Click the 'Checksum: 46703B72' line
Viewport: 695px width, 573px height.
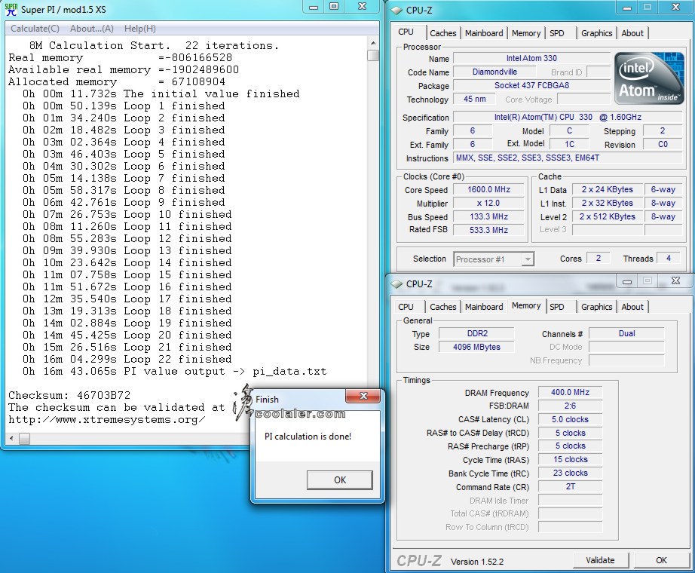tap(69, 395)
